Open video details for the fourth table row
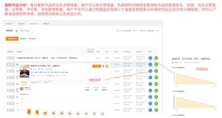Viewport: 222px width, 118px height. 156,78
